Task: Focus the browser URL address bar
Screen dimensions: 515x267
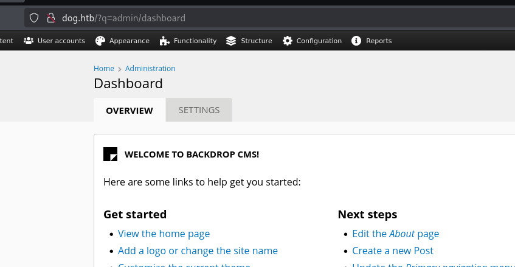Action: point(274,18)
